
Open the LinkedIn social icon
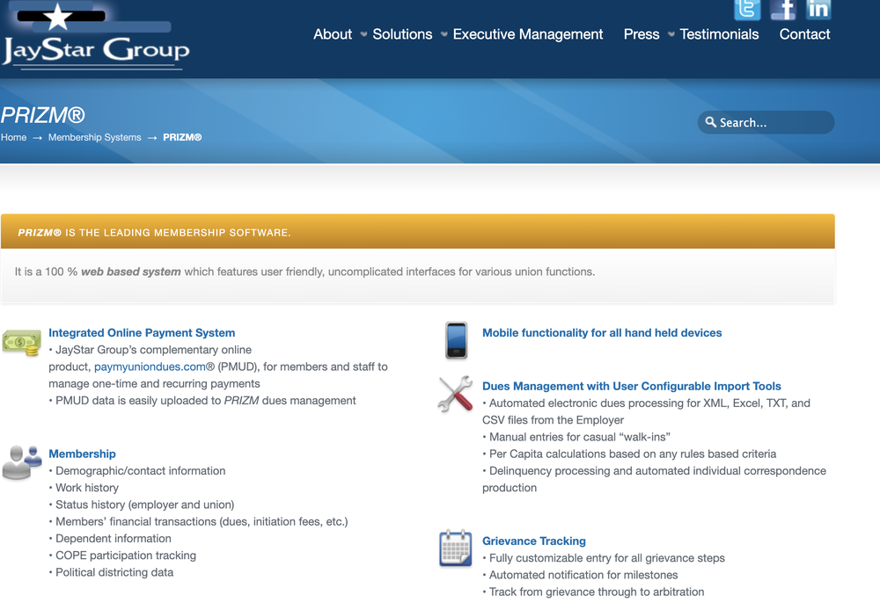tap(818, 10)
